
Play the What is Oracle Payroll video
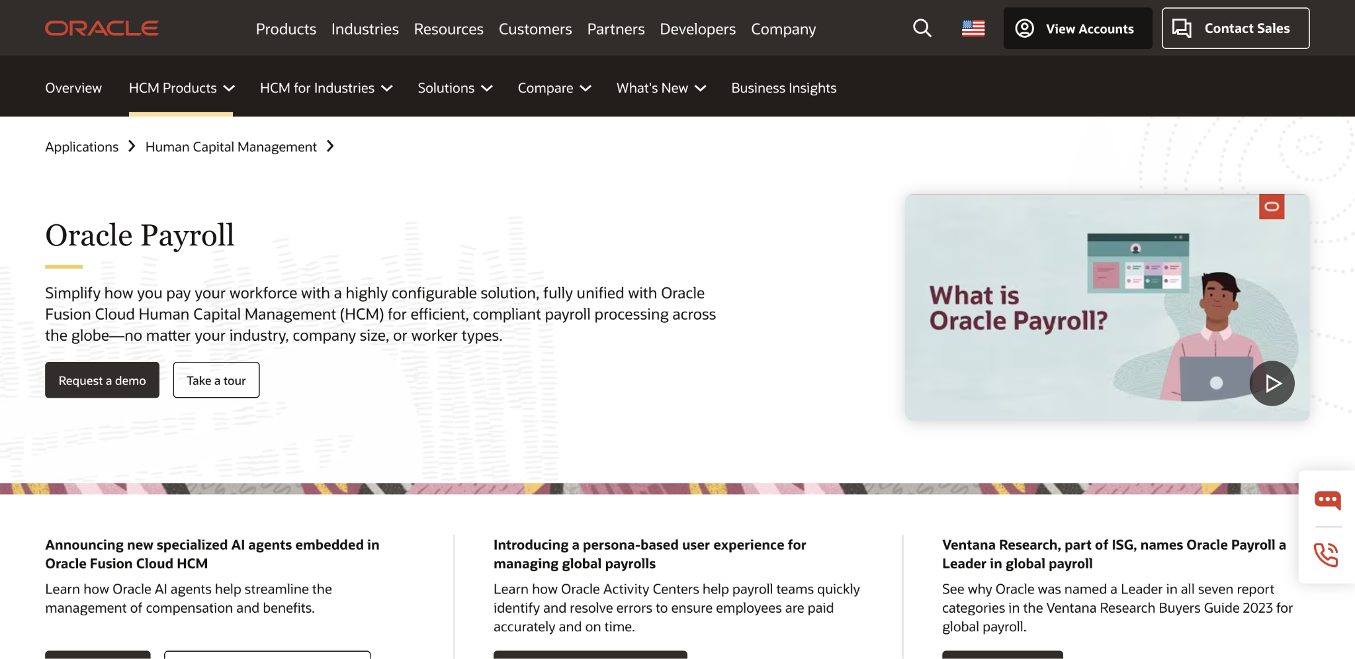(x=1272, y=383)
